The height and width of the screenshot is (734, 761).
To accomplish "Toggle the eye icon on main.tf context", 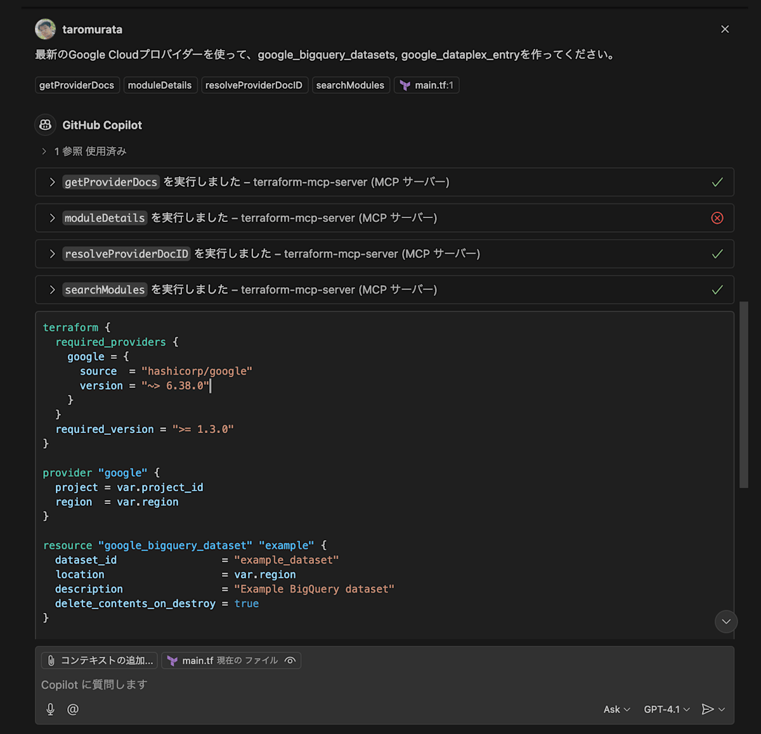I will pos(290,660).
